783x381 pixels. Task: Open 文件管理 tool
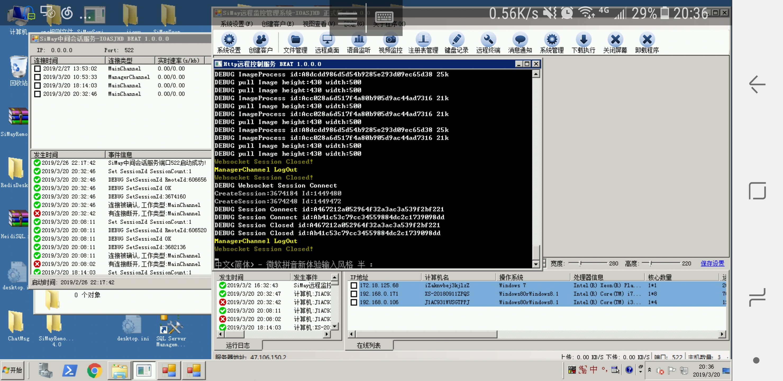point(295,43)
